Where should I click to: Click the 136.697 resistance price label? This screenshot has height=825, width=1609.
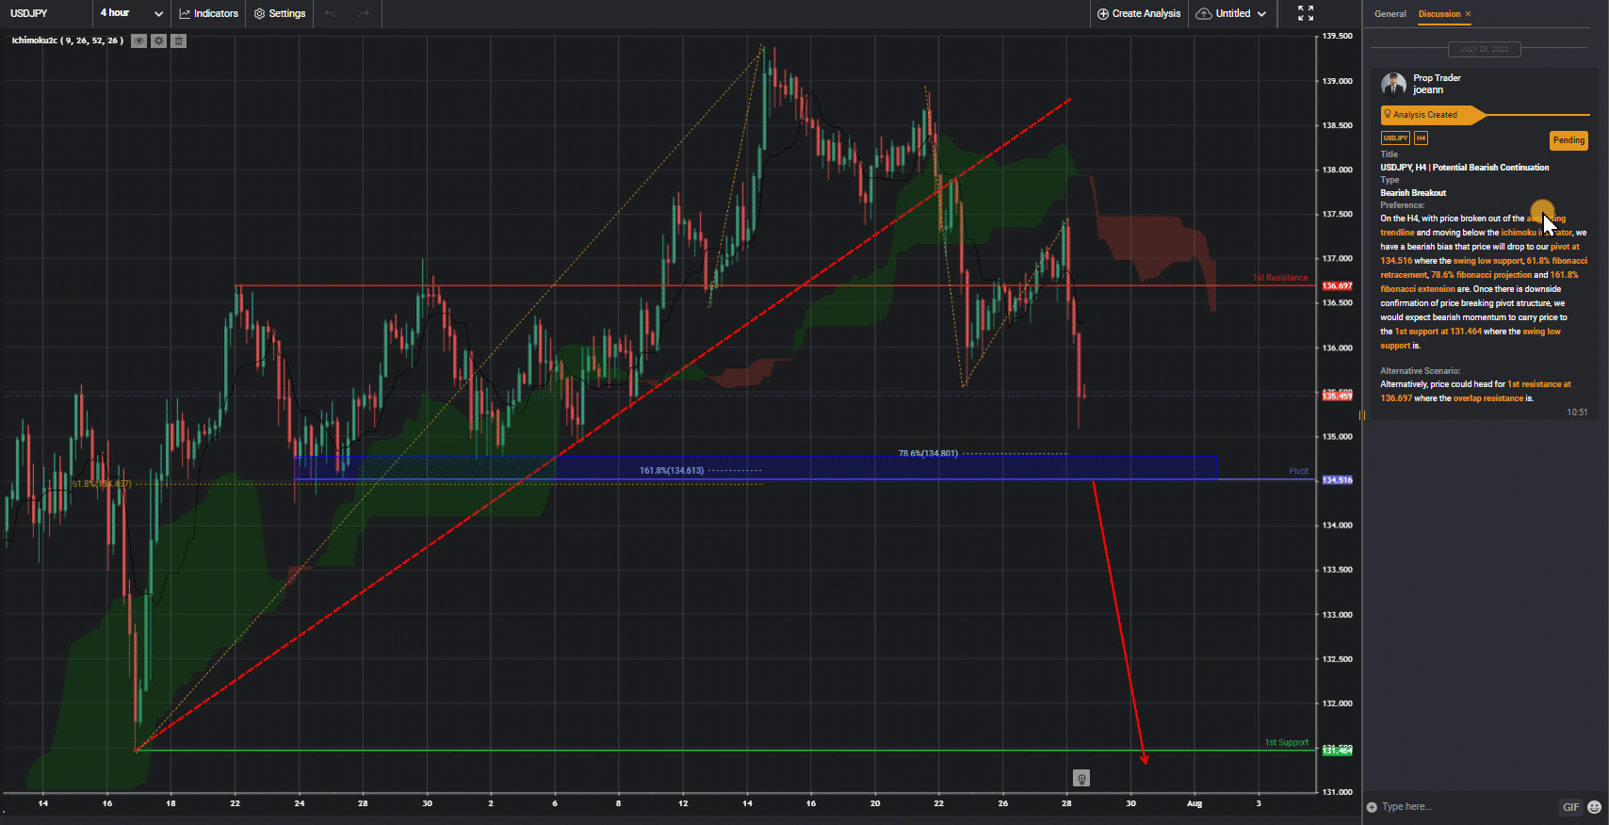click(x=1337, y=285)
